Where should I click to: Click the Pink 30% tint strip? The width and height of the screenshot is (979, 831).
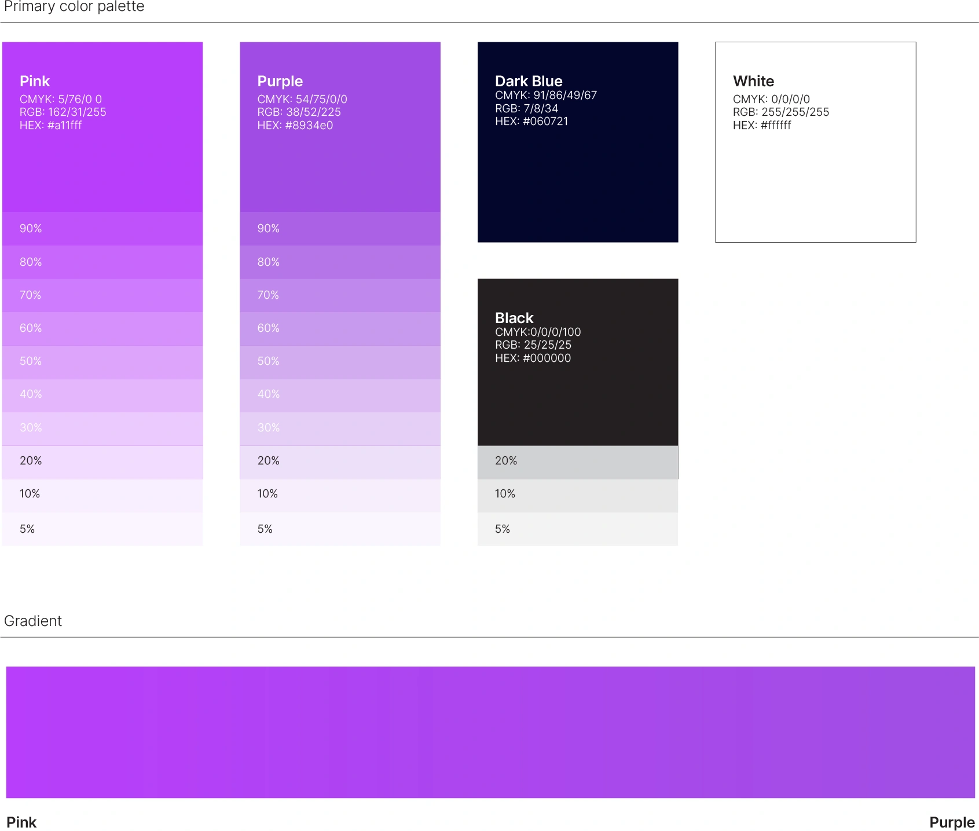point(102,429)
